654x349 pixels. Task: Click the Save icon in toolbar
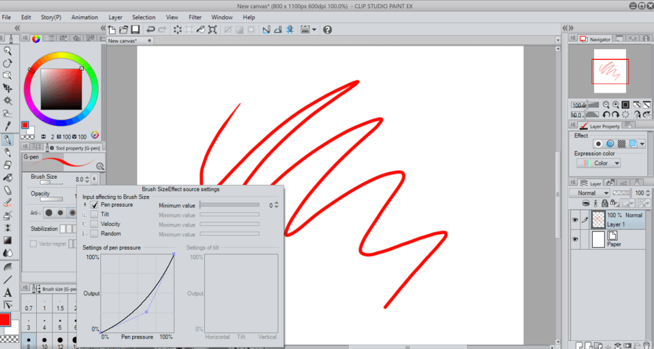[135, 30]
